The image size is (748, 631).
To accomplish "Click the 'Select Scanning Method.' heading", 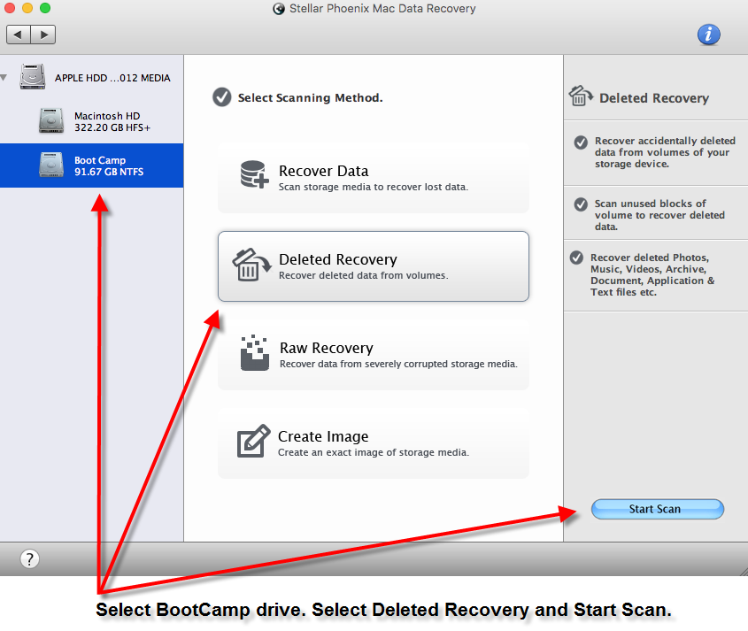I will (310, 97).
